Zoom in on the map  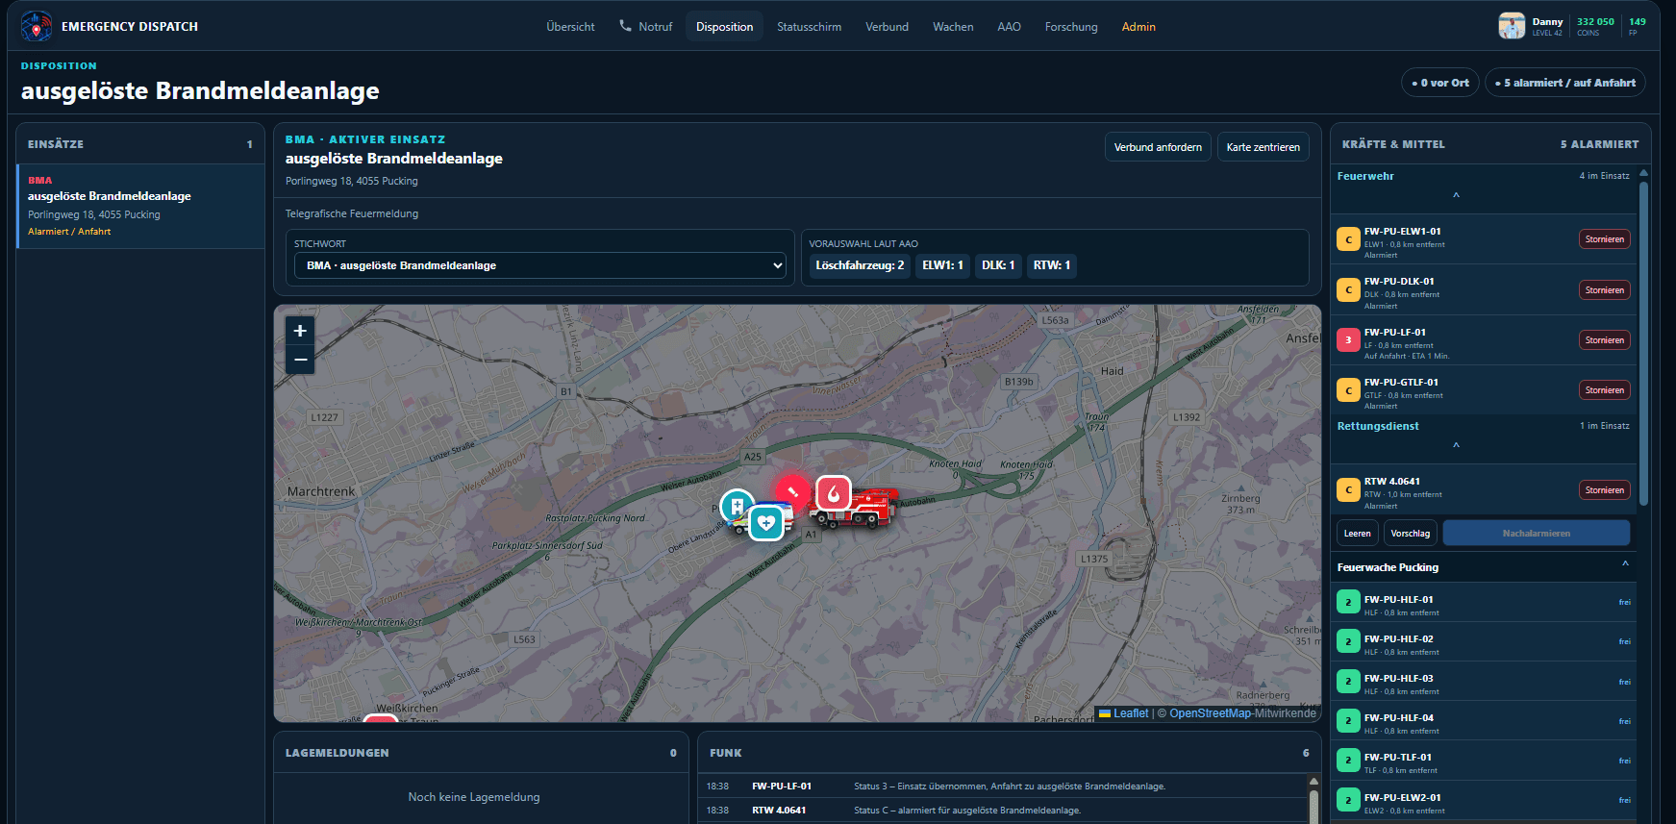300,331
